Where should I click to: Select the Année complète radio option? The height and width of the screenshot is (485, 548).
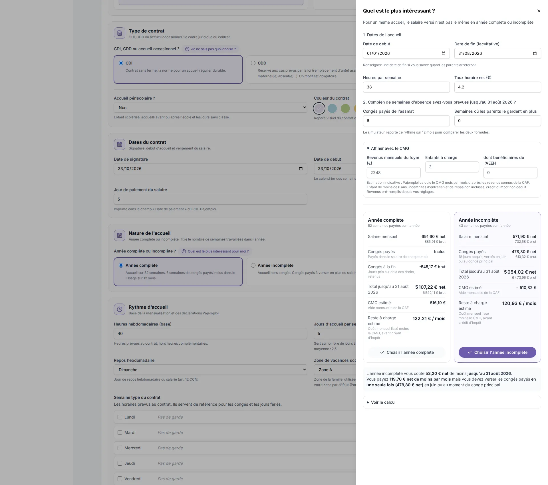pos(121,265)
